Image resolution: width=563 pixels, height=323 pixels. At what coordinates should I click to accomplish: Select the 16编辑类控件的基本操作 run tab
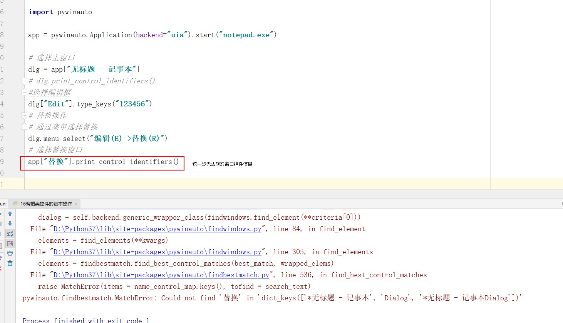coord(46,204)
